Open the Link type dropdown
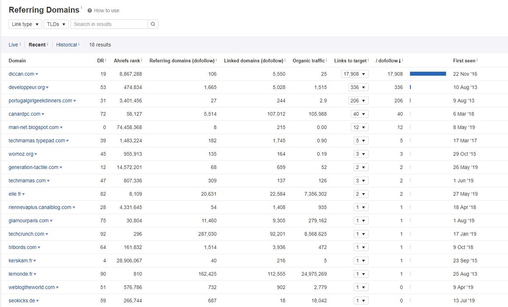Screen dimensions: 508x307 pos(25,24)
